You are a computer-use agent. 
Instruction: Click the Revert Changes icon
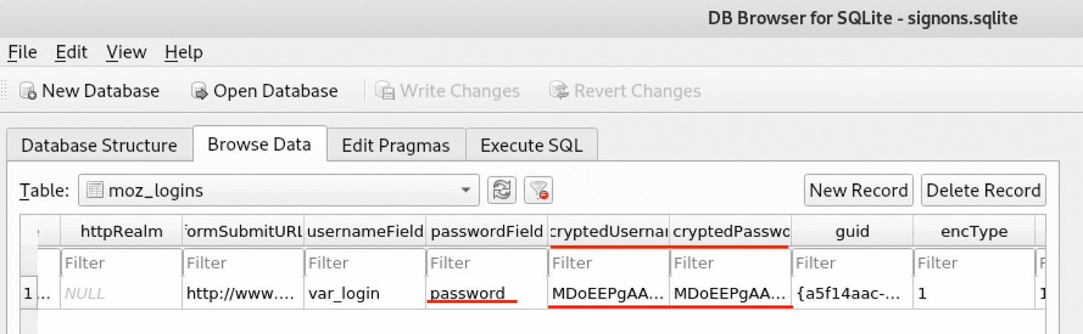point(559,91)
